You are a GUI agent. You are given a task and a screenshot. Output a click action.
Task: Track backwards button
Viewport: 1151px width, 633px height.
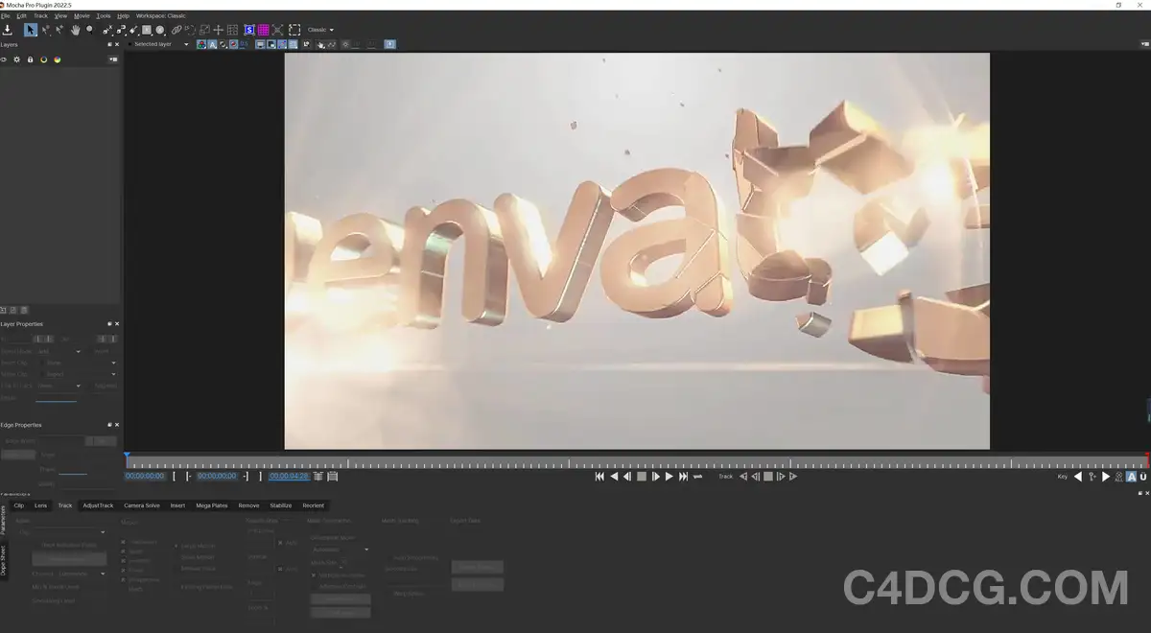[x=742, y=476]
